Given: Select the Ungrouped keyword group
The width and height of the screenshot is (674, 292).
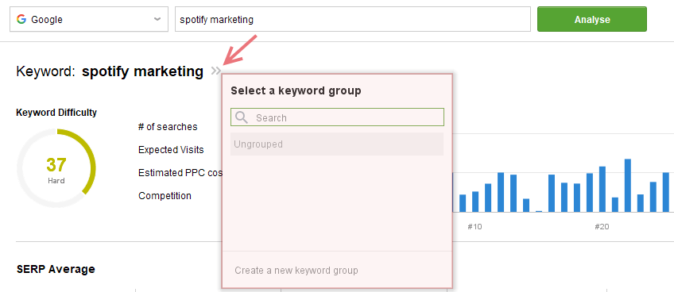Looking at the screenshot, I should coord(337,144).
